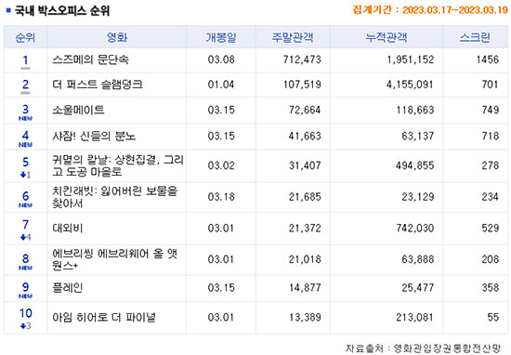Click the down-arrow indicator under rank 5
This screenshot has width=511, height=355.
coord(25,175)
